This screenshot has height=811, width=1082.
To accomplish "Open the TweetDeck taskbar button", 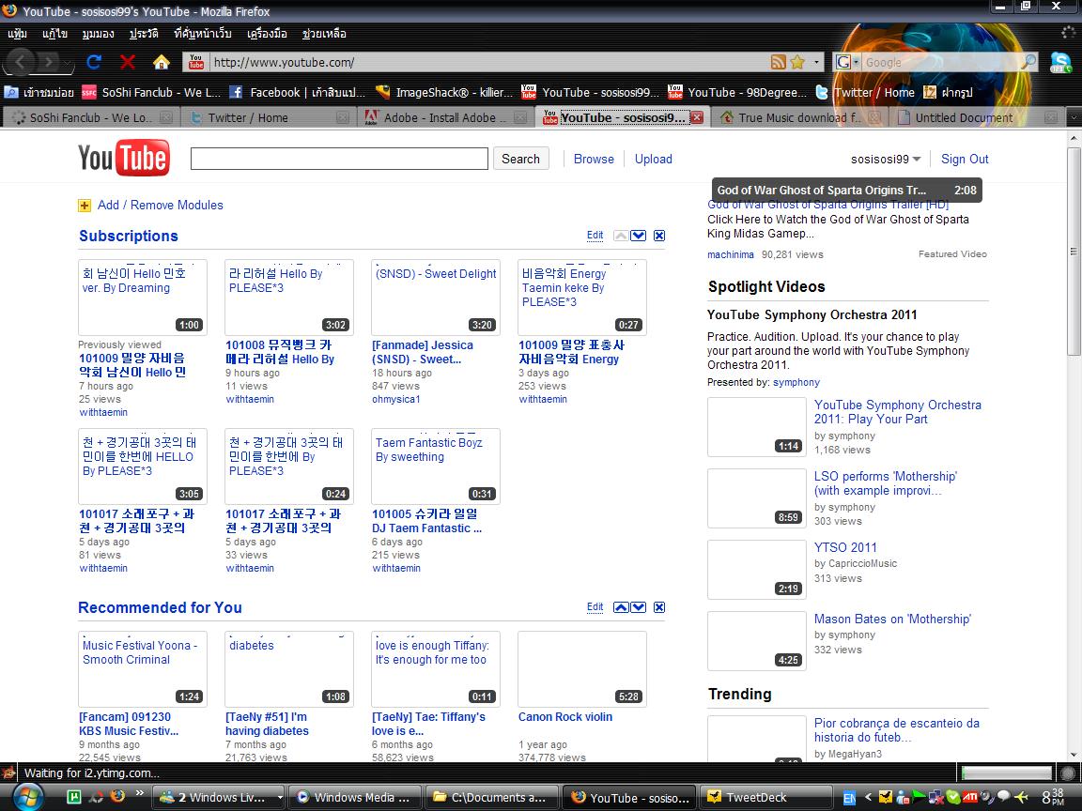I will pyautogui.click(x=765, y=797).
